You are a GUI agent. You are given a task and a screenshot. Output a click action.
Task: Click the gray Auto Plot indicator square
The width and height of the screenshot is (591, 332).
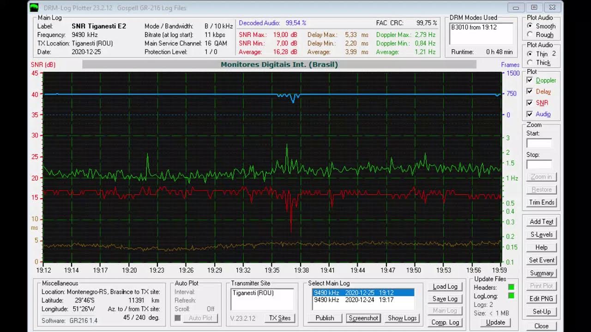pyautogui.click(x=178, y=318)
